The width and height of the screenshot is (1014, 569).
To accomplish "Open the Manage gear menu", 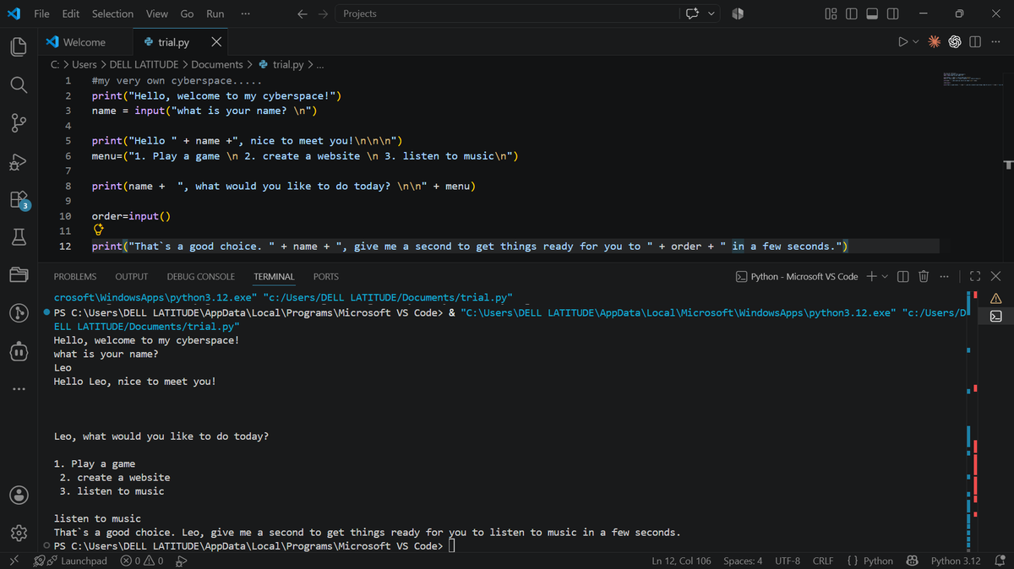I will [x=19, y=534].
